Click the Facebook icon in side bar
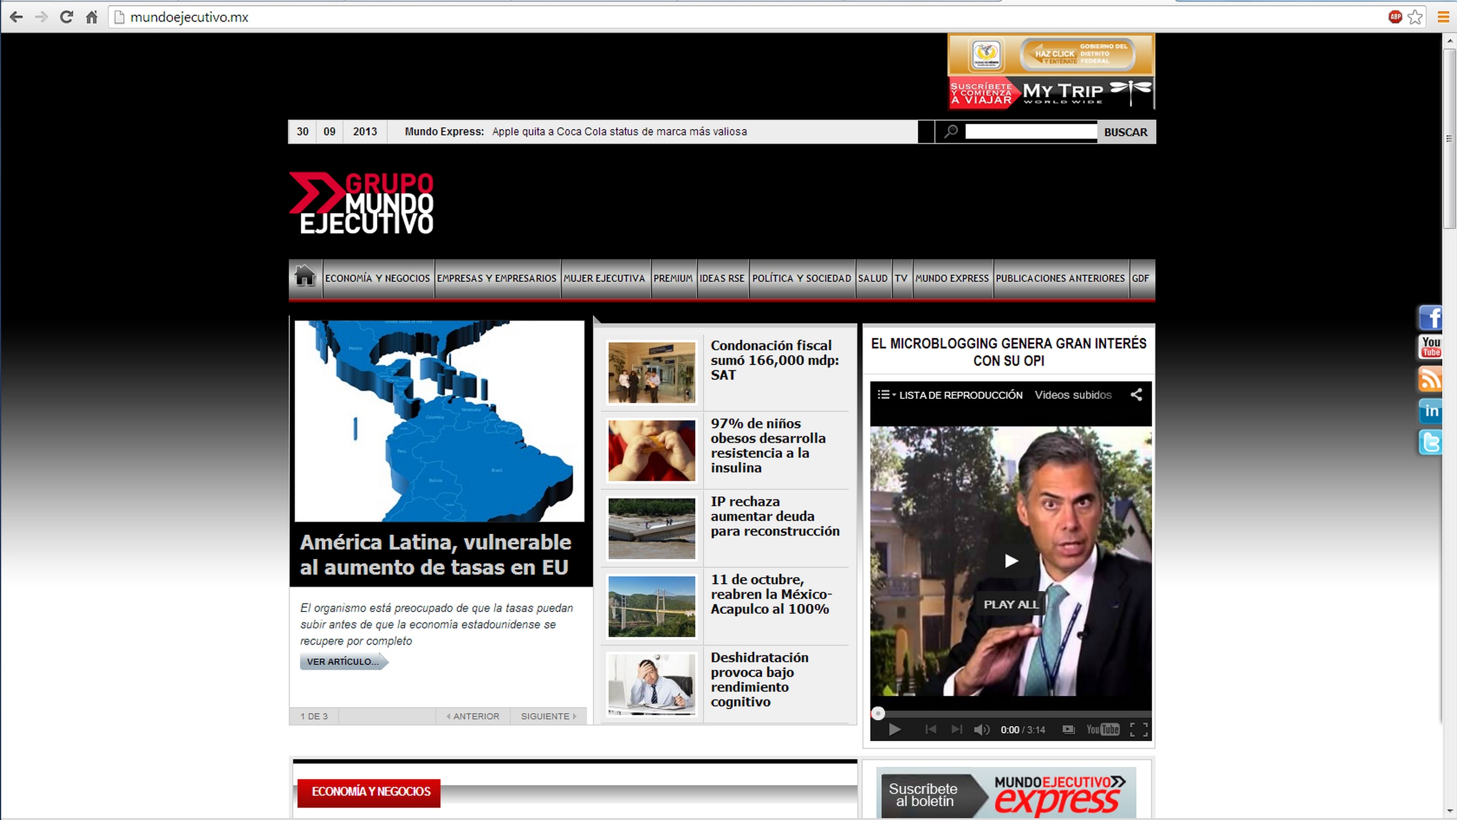 (1430, 318)
